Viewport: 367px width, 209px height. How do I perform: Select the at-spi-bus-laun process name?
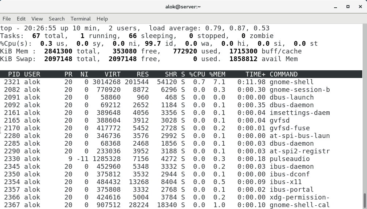(300, 136)
